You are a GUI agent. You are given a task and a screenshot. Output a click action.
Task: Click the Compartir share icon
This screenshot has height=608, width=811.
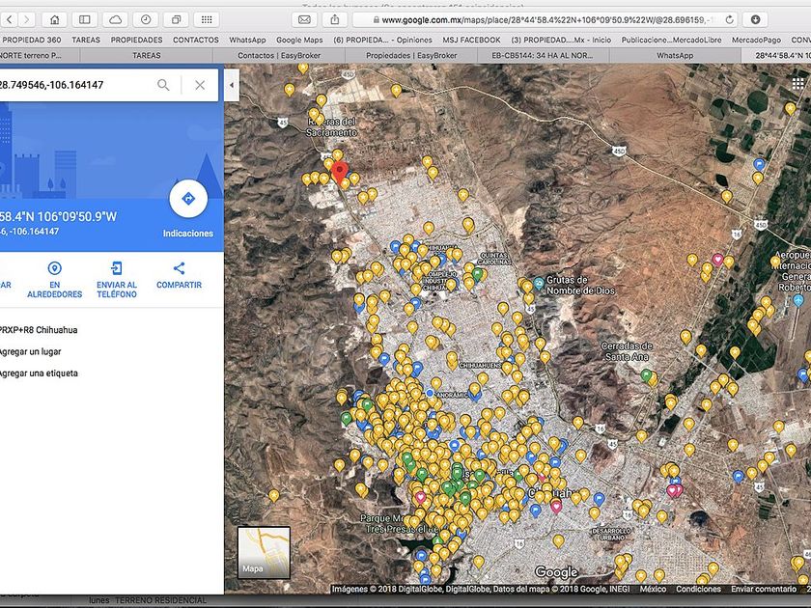pos(179,268)
